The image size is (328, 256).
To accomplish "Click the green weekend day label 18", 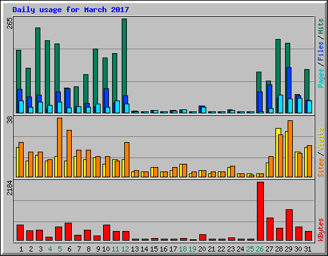I will tap(183, 249).
